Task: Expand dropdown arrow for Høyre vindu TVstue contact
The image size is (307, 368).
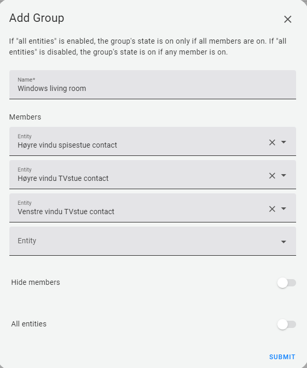Action: [284, 176]
